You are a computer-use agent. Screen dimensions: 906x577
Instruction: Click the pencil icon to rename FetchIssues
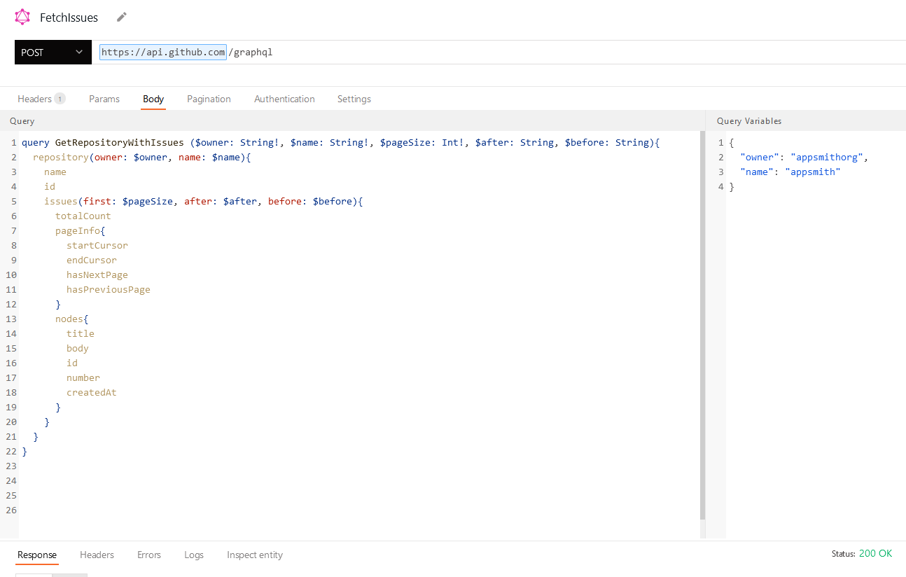point(121,16)
